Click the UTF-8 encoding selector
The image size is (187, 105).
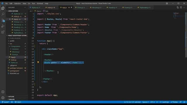click(x=153, y=102)
